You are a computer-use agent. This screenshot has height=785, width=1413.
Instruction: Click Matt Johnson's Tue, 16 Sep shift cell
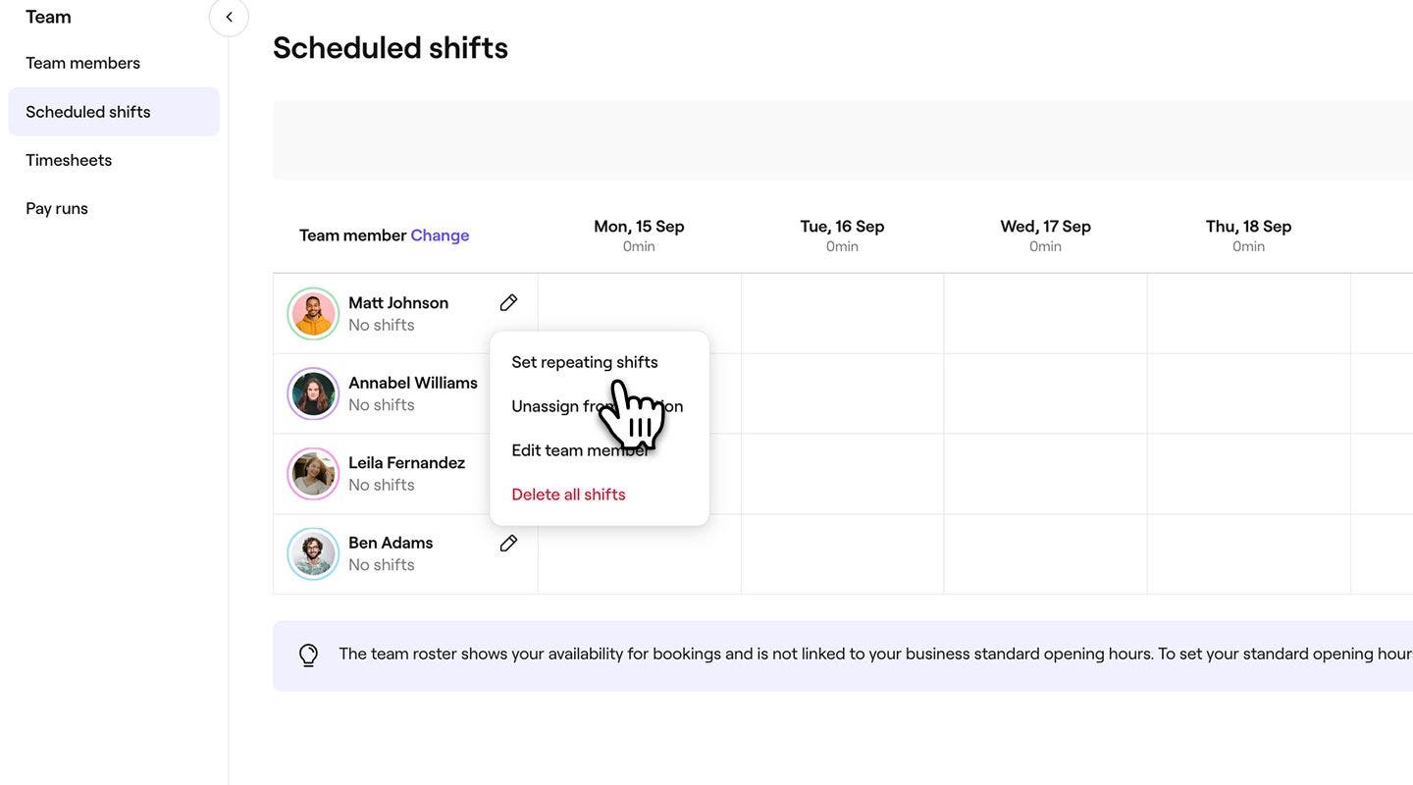click(842, 314)
